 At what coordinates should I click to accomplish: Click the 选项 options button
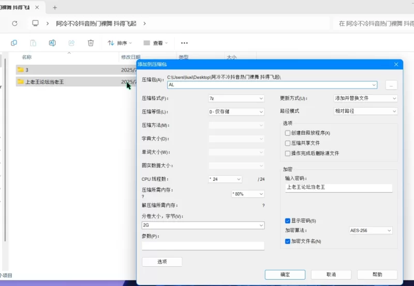(162, 262)
